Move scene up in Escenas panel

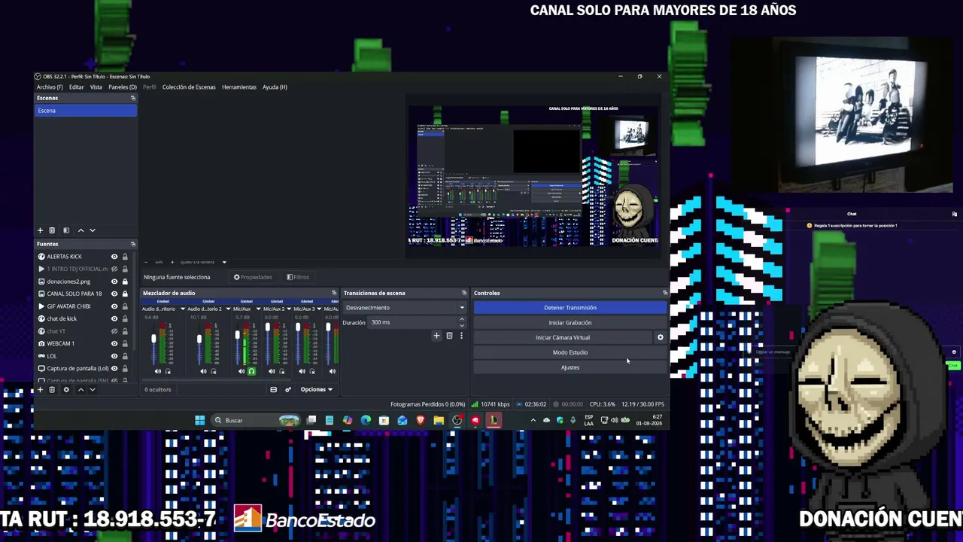[x=81, y=230]
